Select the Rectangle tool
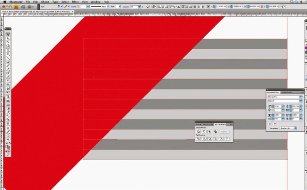307x190 pixels. click(8, 62)
